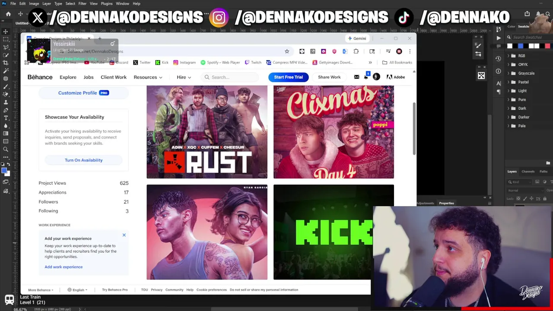This screenshot has width=553, height=311.
Task: Click Start Free Trial button
Action: [288, 77]
